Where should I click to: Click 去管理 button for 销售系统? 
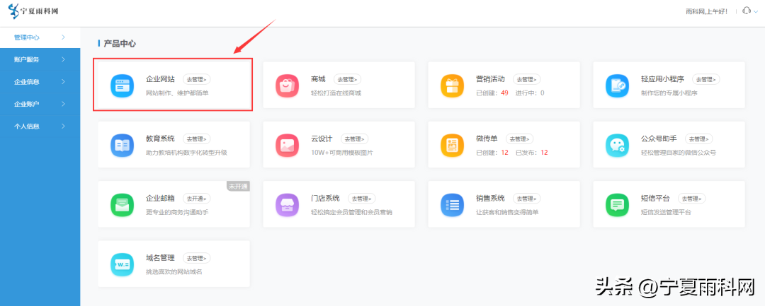pyautogui.click(x=526, y=199)
